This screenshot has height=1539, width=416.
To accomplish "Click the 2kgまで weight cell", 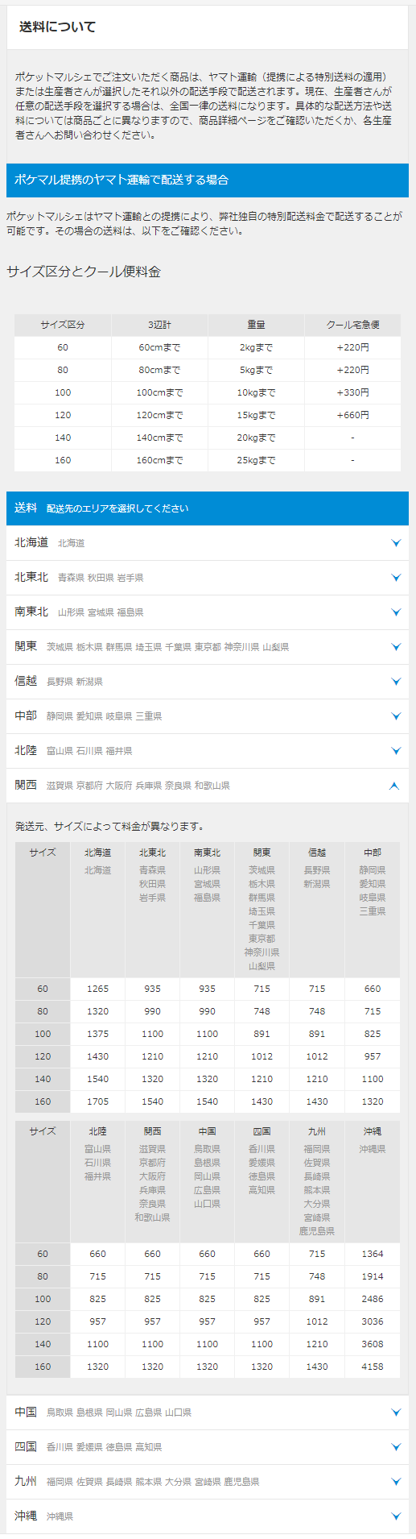I will pos(256,347).
